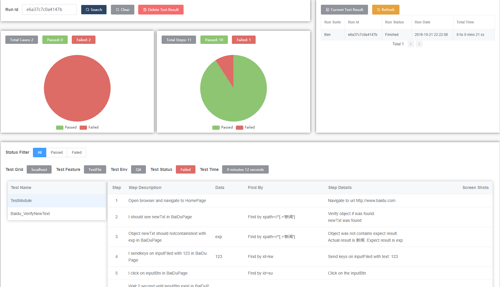This screenshot has width=500, height=287.
Task: Click the Finished run status cell
Action: click(397, 35)
